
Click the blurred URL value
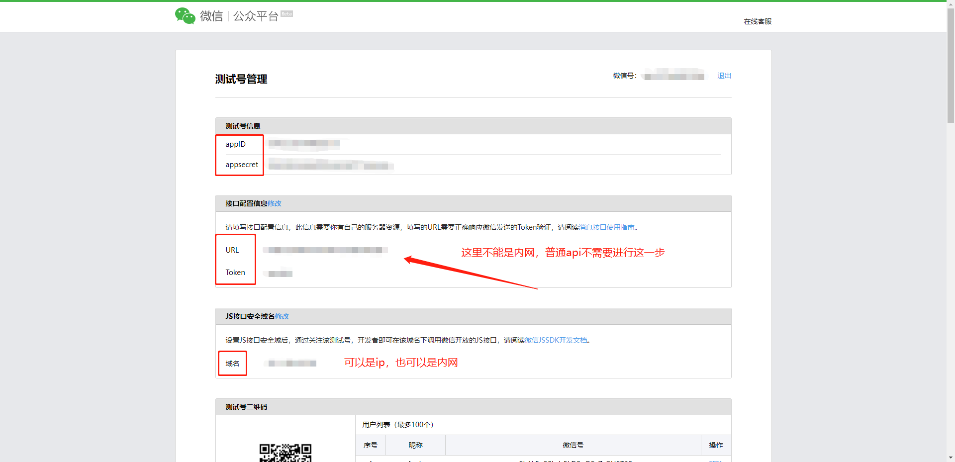[325, 250]
